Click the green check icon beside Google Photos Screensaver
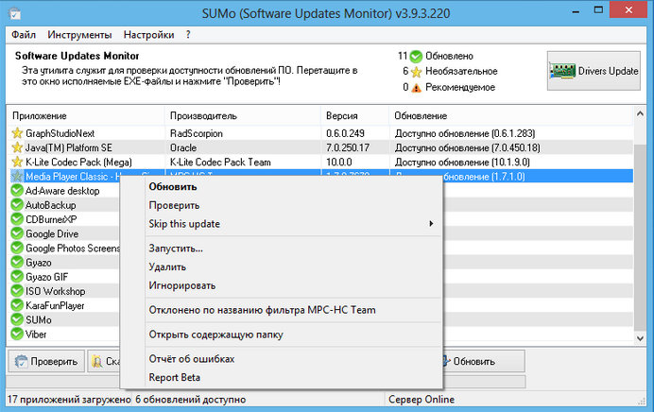Viewport: 654px width, 412px height. (x=17, y=248)
